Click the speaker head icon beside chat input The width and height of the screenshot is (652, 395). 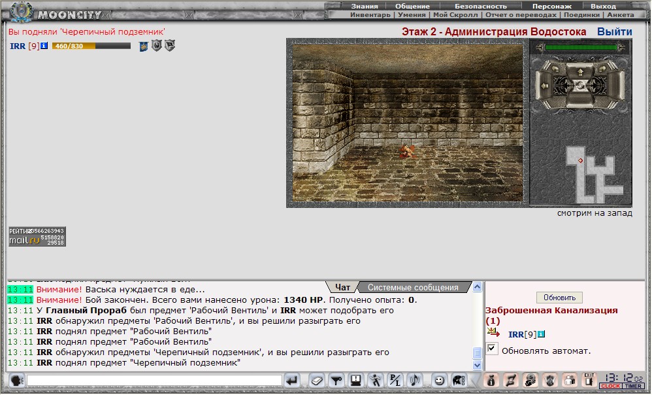[16, 381]
